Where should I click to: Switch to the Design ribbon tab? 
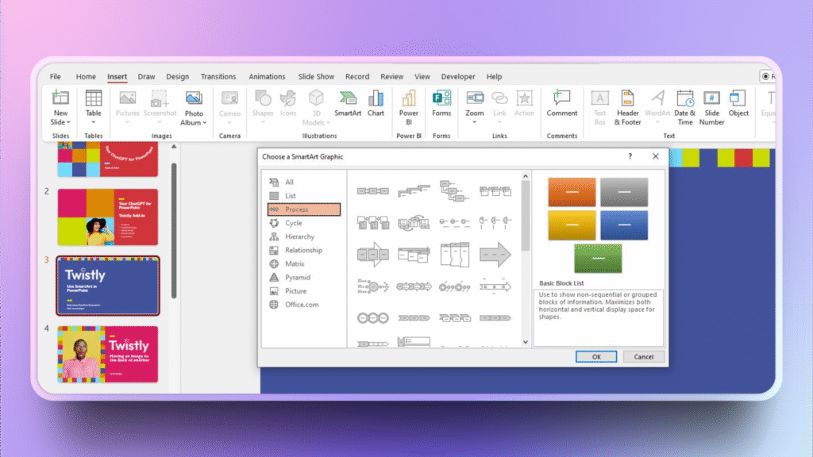click(x=178, y=77)
